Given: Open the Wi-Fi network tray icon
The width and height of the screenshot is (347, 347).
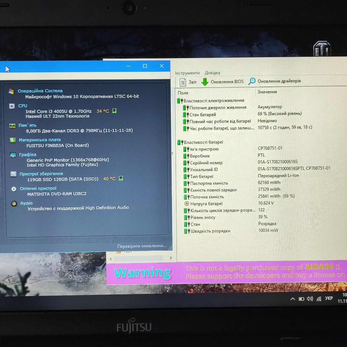Looking at the screenshot, I should click(x=319, y=298).
